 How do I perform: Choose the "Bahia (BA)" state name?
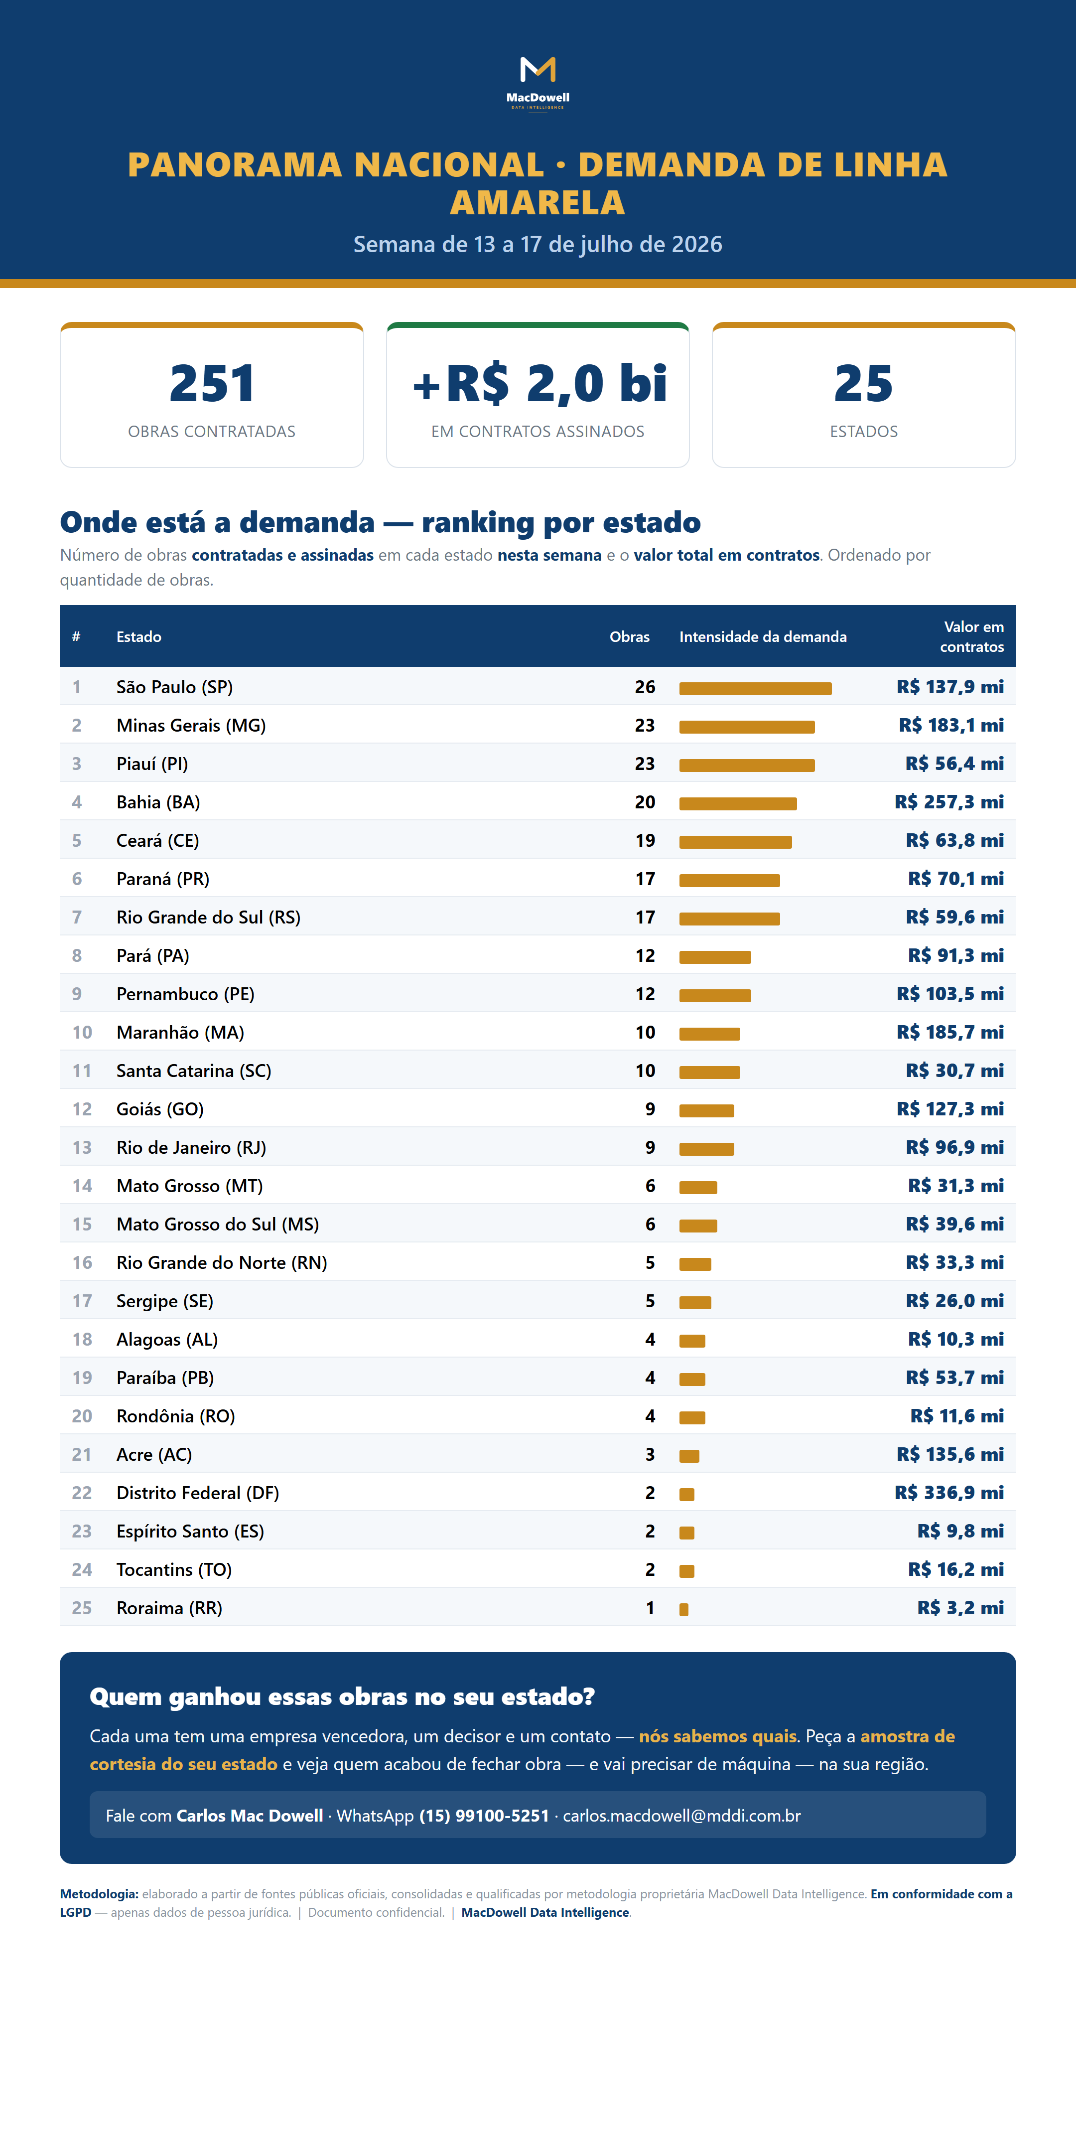[158, 802]
